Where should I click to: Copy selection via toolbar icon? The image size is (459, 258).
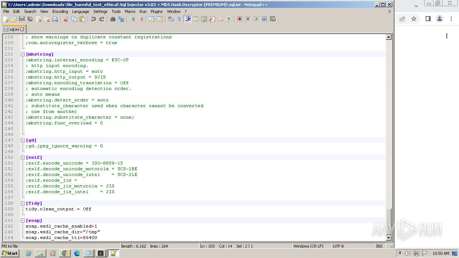pyautogui.click(x=74, y=19)
